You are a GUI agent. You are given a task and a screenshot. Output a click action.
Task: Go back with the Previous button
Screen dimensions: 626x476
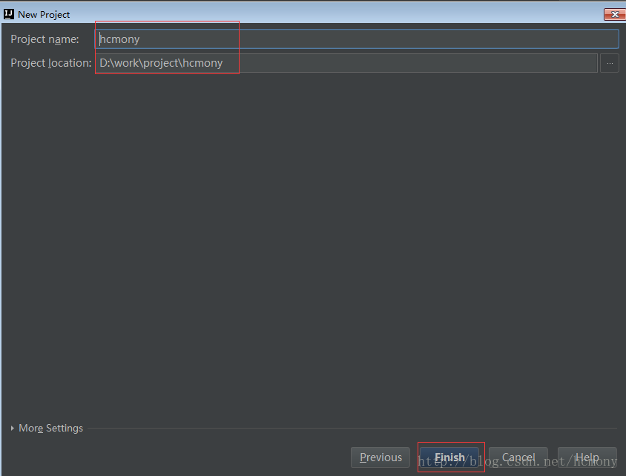[380, 457]
